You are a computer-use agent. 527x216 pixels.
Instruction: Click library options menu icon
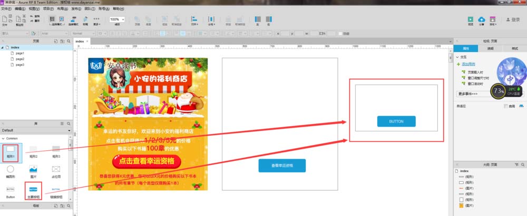pos(62,124)
